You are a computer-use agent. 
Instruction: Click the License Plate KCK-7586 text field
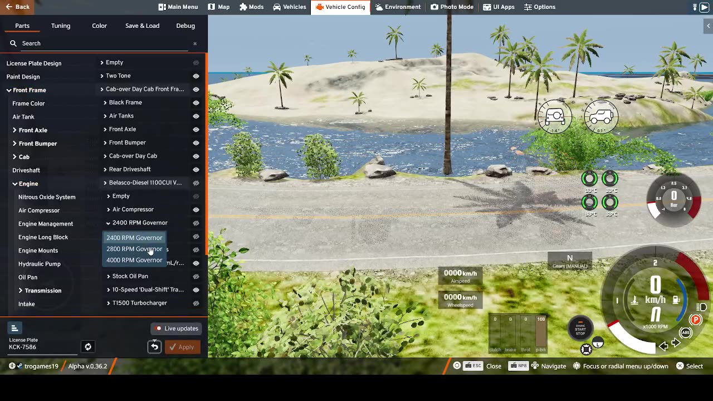tap(43, 347)
